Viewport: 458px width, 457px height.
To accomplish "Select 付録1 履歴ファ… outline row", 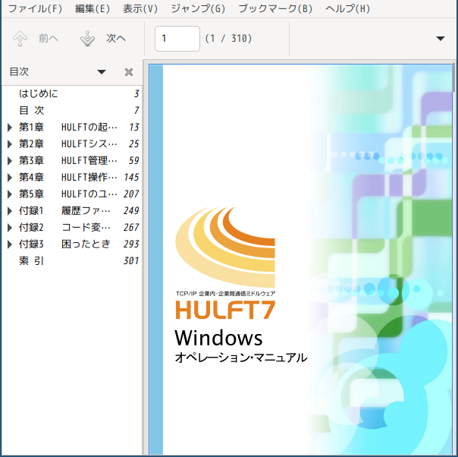I will 72,210.
